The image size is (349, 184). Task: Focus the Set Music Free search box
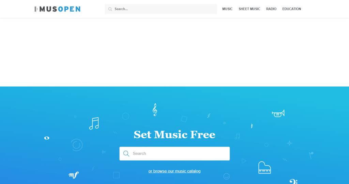[x=174, y=154]
